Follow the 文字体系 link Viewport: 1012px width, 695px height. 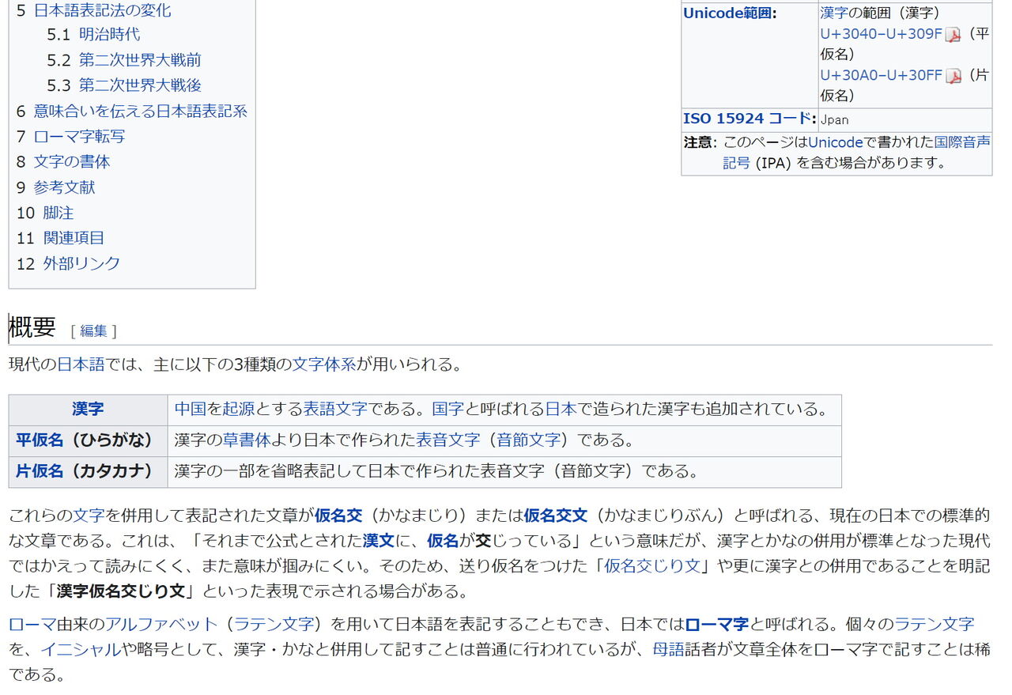tap(324, 364)
